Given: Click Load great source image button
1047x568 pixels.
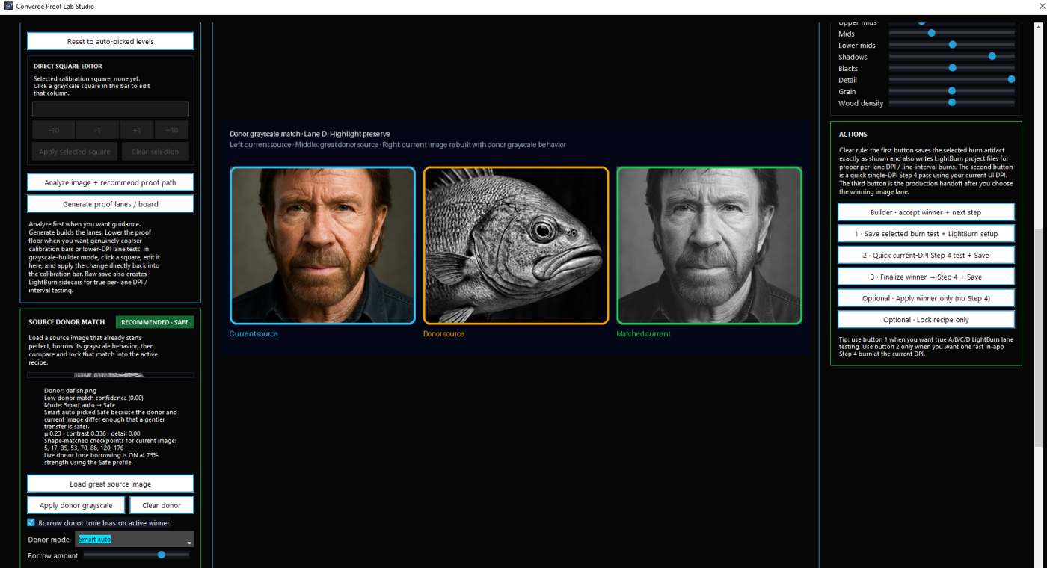Looking at the screenshot, I should point(111,484).
